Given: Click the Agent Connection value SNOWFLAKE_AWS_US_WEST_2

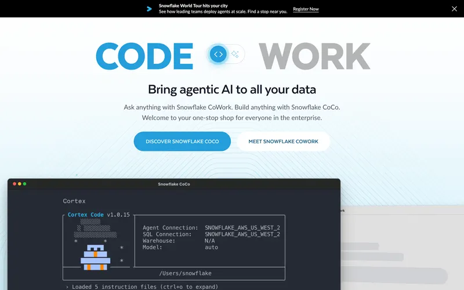Looking at the screenshot, I should pos(242,228).
